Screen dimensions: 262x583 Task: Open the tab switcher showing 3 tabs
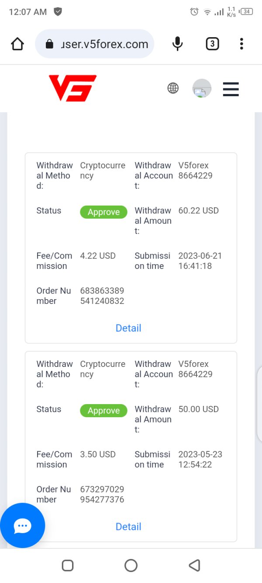[x=212, y=44]
